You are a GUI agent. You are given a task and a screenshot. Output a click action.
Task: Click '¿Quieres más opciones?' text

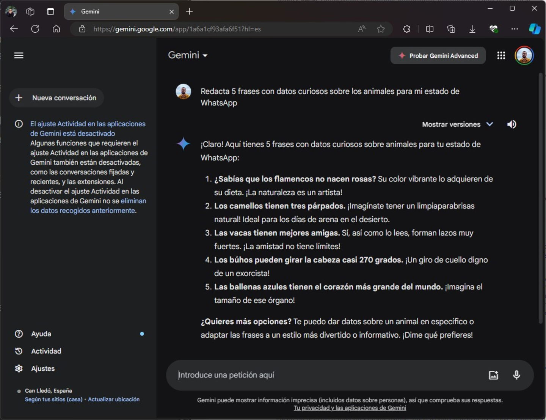(x=246, y=321)
